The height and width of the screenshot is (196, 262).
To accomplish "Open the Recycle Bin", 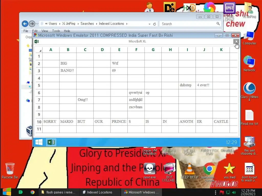I will [10, 171].
